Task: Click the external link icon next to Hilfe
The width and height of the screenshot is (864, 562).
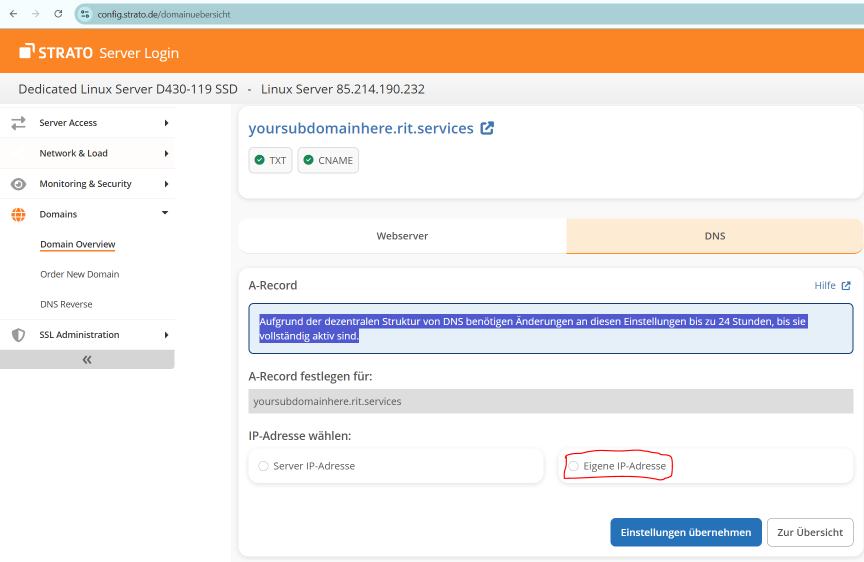Action: [x=846, y=286]
